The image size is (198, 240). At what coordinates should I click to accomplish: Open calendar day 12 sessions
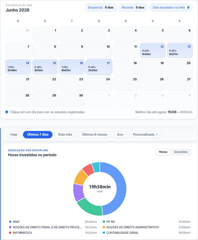point(153,50)
